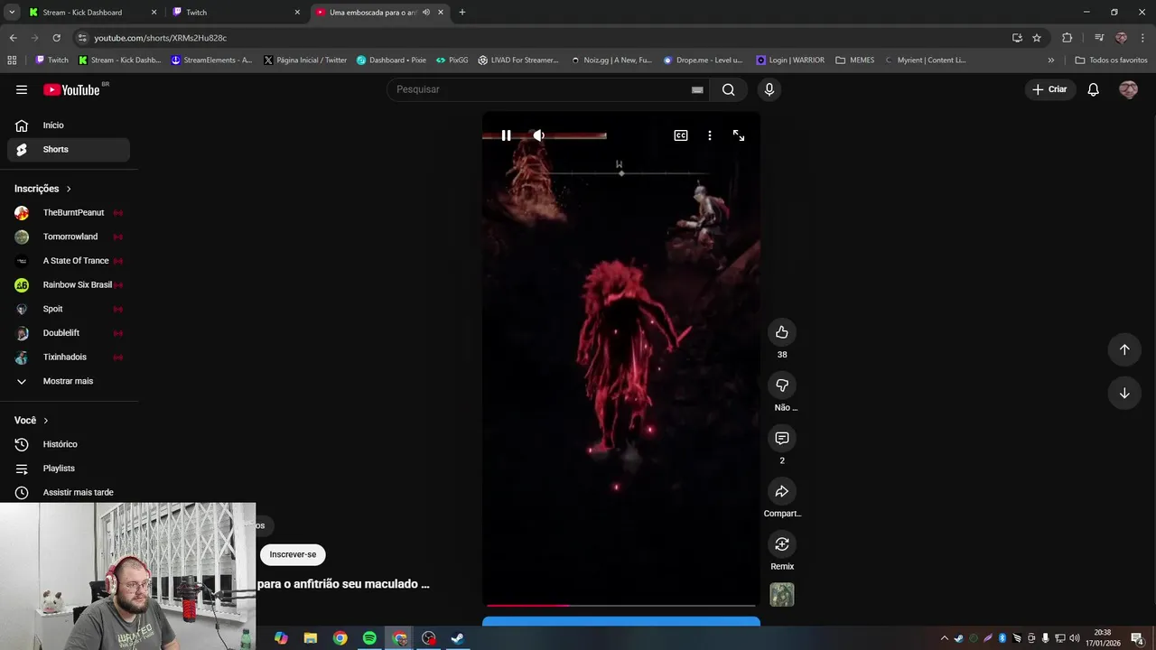Screen dimensions: 1156x650
Task: Go to YouTube home via logo
Action: point(72,89)
